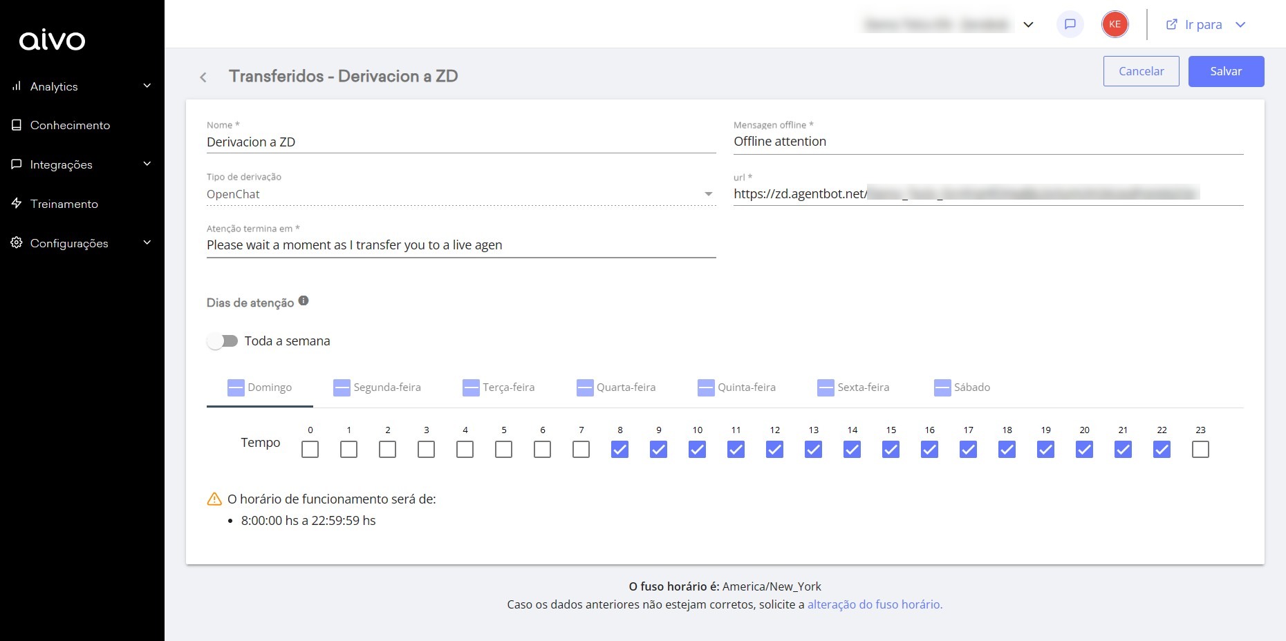Click the Salvar button
Screen dimensions: 1286x641
pyautogui.click(x=1226, y=71)
